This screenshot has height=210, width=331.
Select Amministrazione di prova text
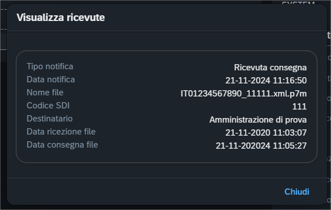tap(258, 120)
